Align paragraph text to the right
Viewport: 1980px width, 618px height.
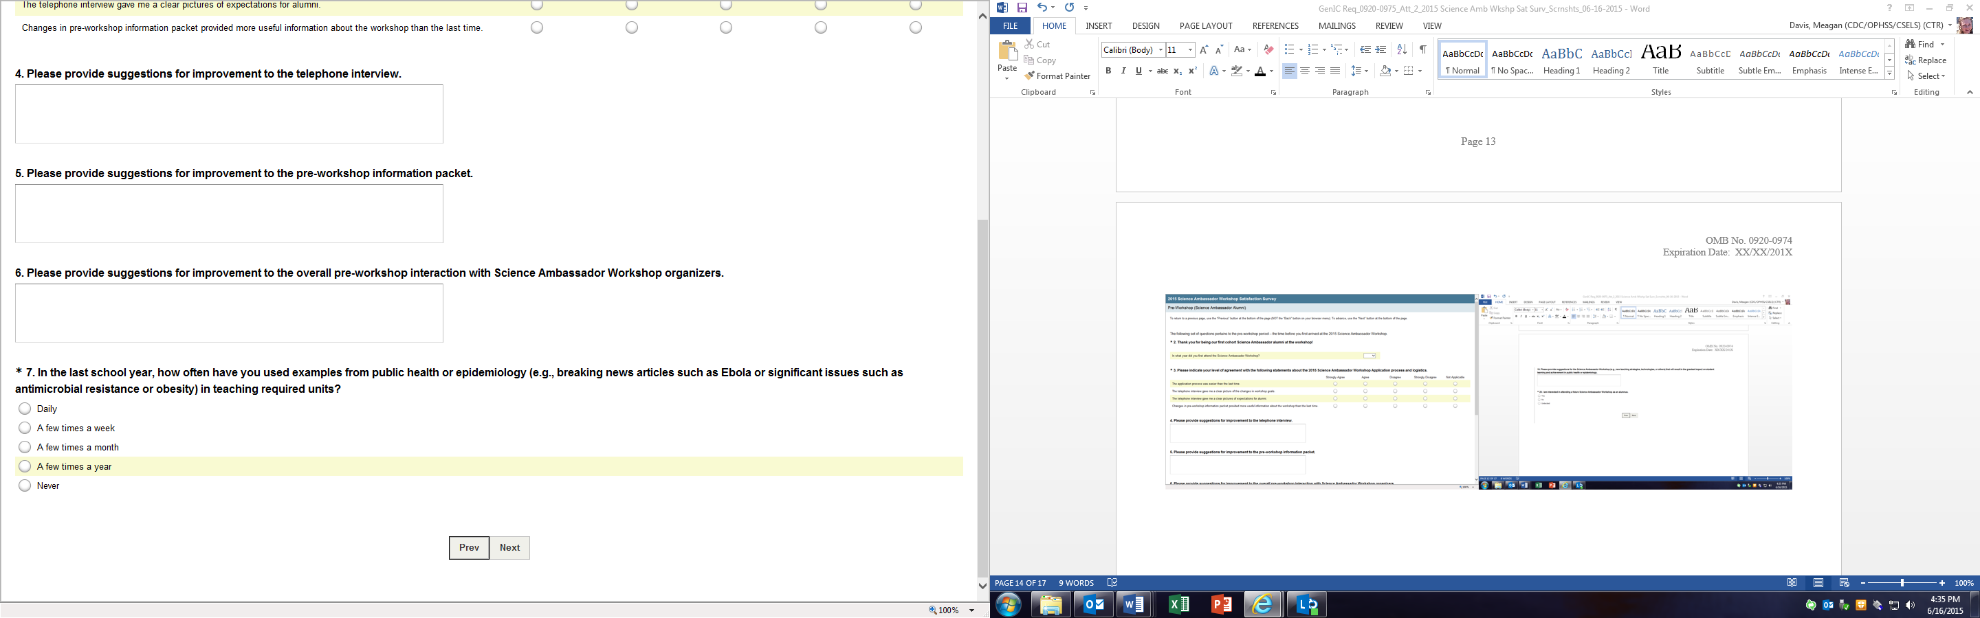coord(1320,71)
